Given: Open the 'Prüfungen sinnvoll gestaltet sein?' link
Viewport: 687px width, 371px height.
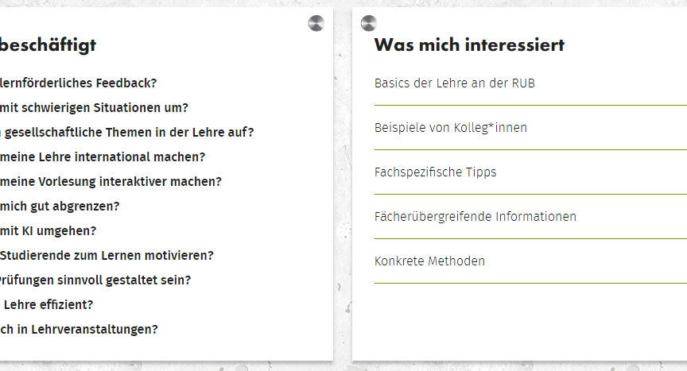Looking at the screenshot, I should tap(95, 280).
